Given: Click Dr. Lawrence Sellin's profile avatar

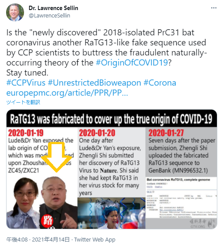Looking at the screenshot, I should (x=15, y=12).
